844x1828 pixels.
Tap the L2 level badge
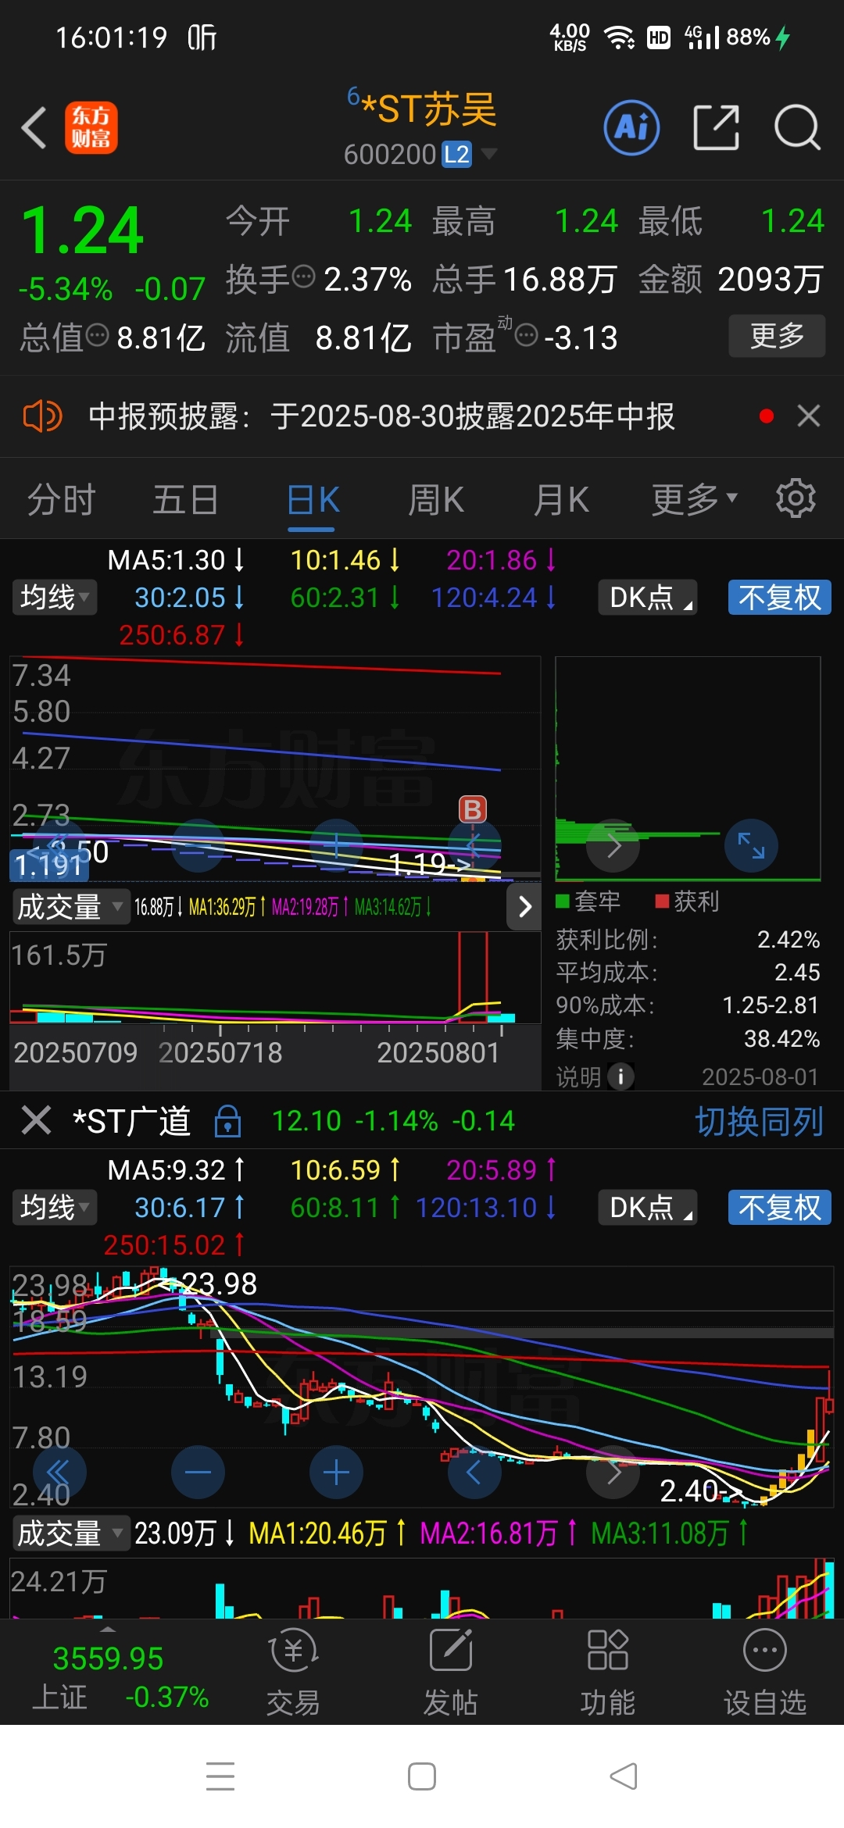(x=457, y=155)
